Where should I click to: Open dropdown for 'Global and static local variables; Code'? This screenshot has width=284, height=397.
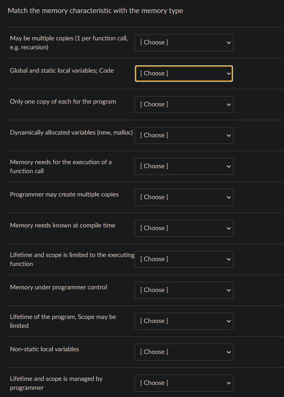tap(184, 74)
